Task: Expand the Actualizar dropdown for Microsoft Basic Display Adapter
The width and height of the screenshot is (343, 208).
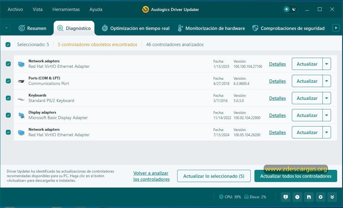Action: pos(326,115)
